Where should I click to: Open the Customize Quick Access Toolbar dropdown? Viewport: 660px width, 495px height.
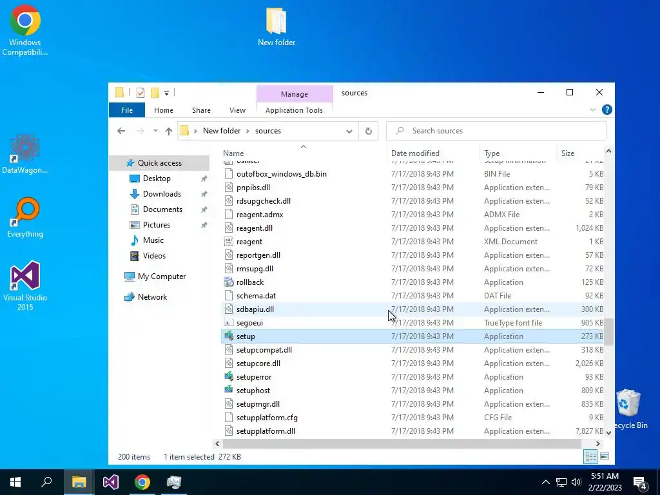[x=167, y=93]
